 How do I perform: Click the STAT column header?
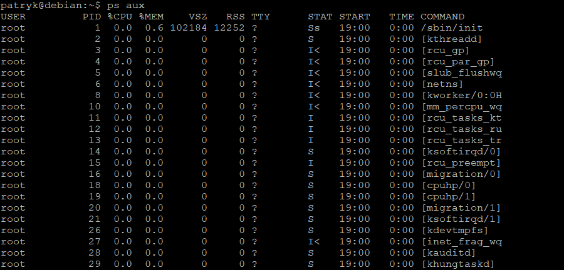320,16
